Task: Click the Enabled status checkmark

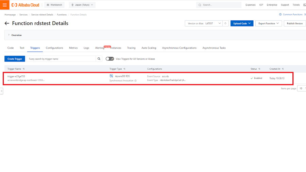Action: [x=252, y=78]
